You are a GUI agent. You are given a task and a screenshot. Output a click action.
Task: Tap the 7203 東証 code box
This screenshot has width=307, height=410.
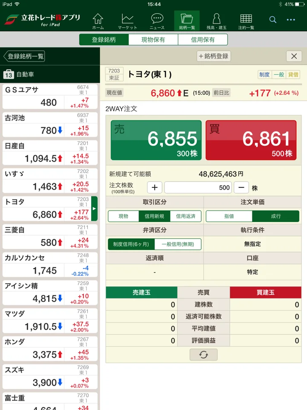click(114, 74)
